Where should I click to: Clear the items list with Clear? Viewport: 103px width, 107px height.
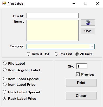(x=88, y=31)
